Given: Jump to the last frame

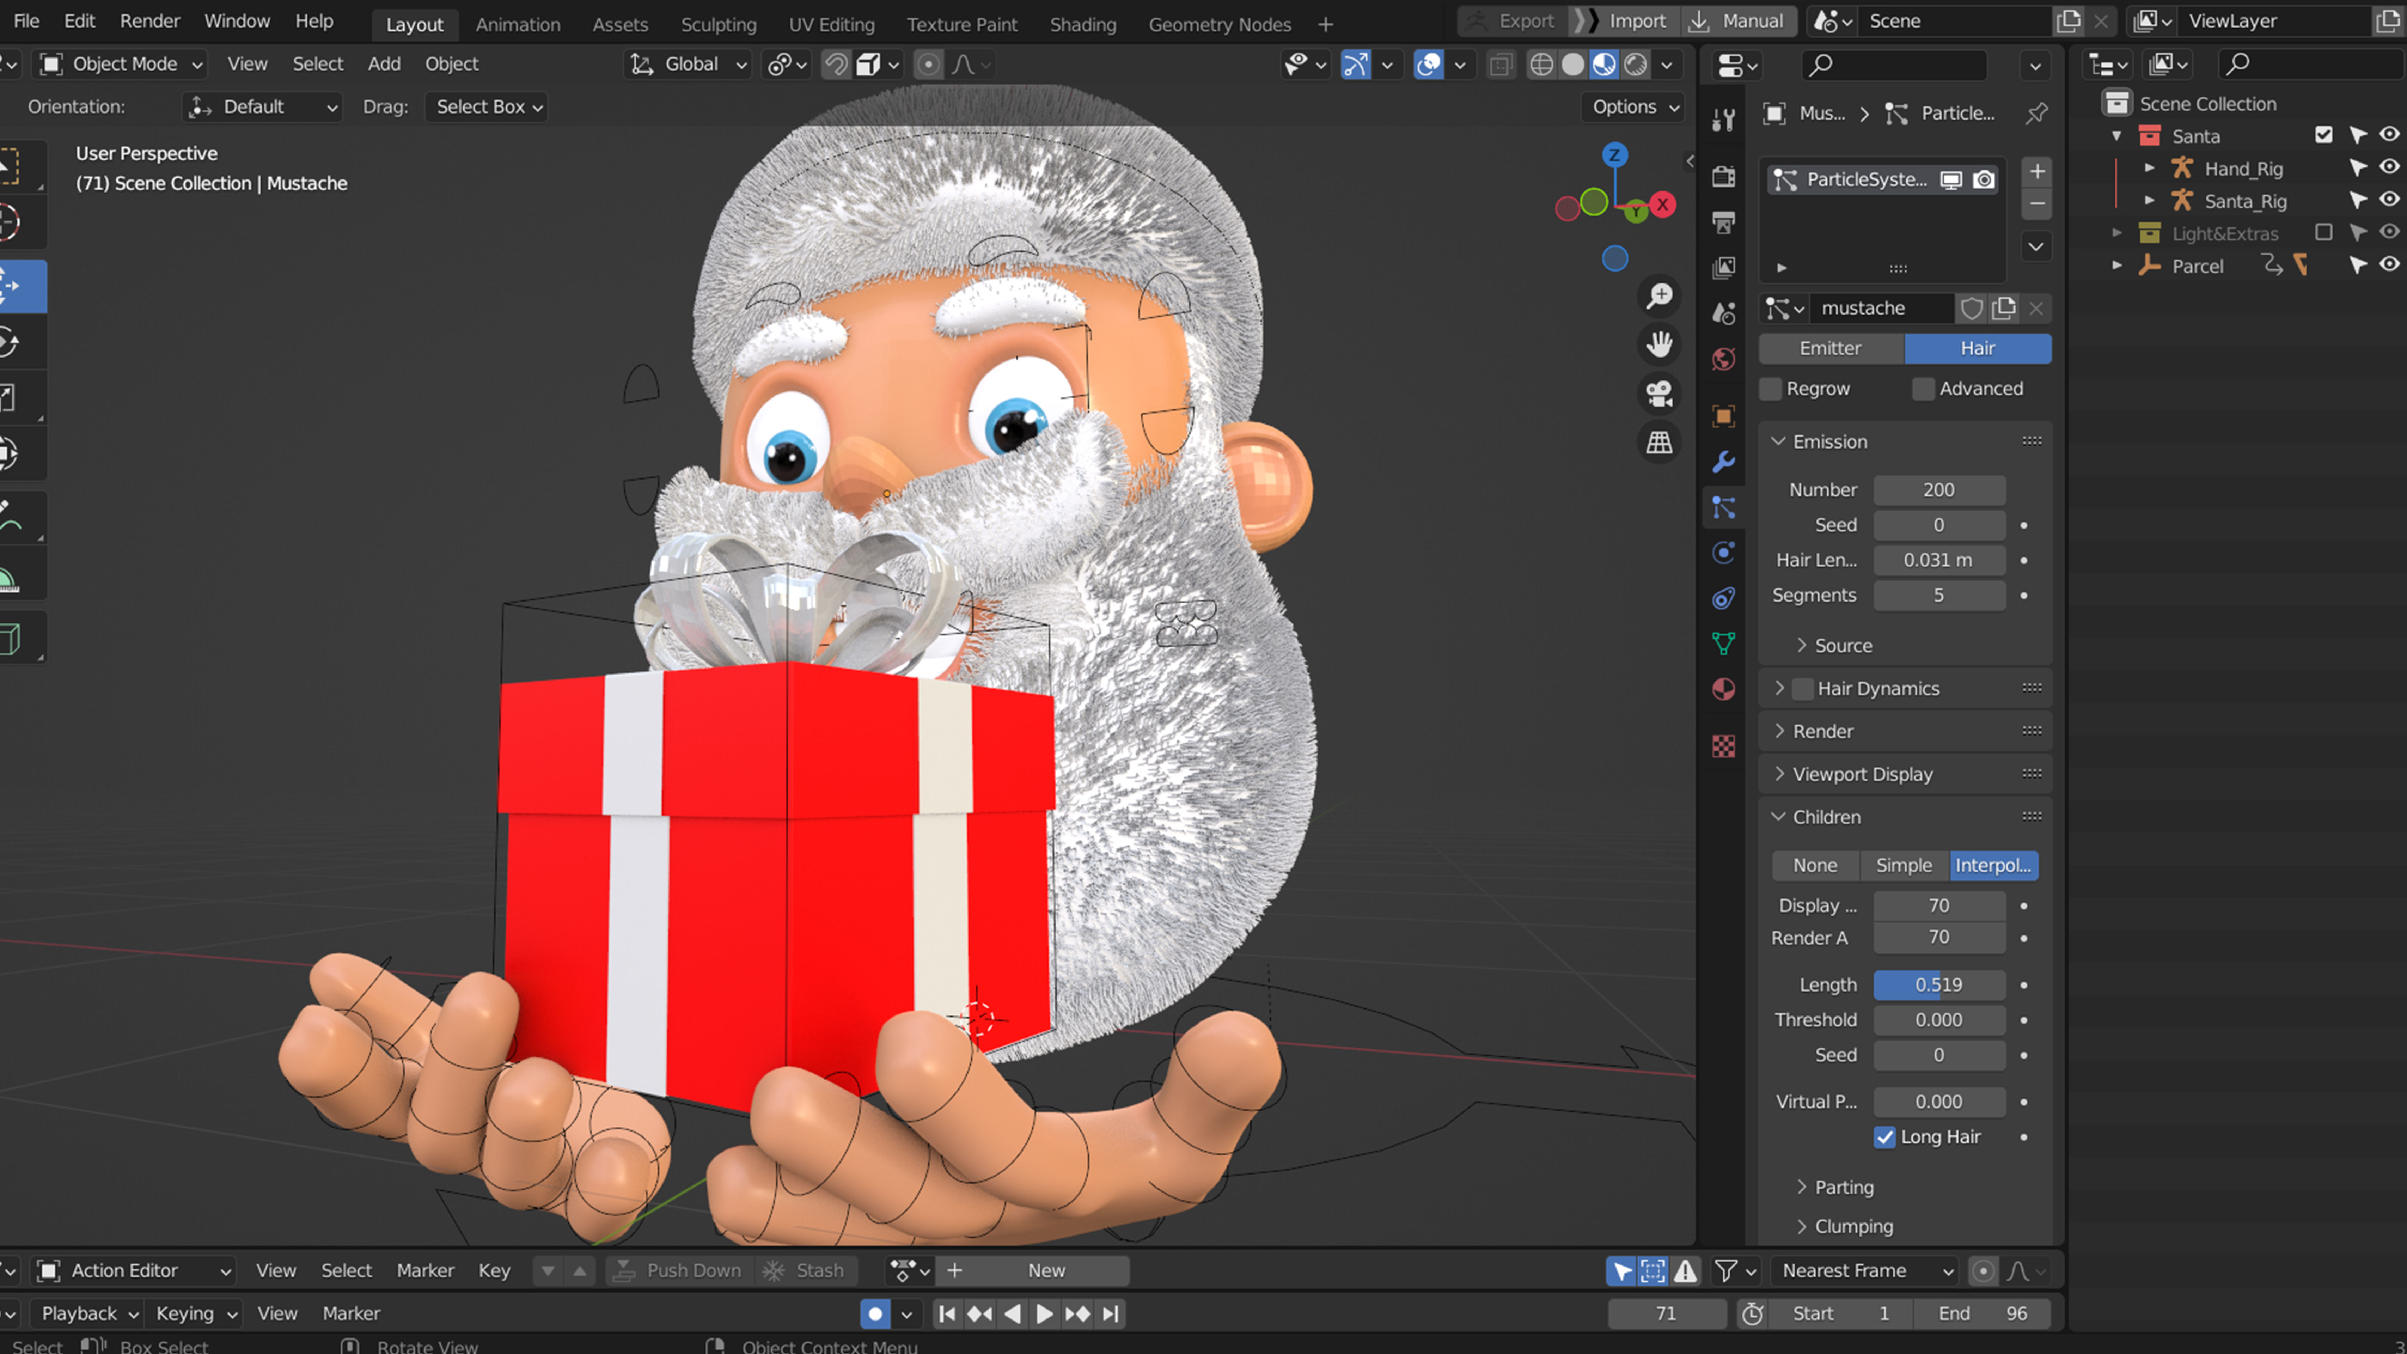Looking at the screenshot, I should 1110,1314.
